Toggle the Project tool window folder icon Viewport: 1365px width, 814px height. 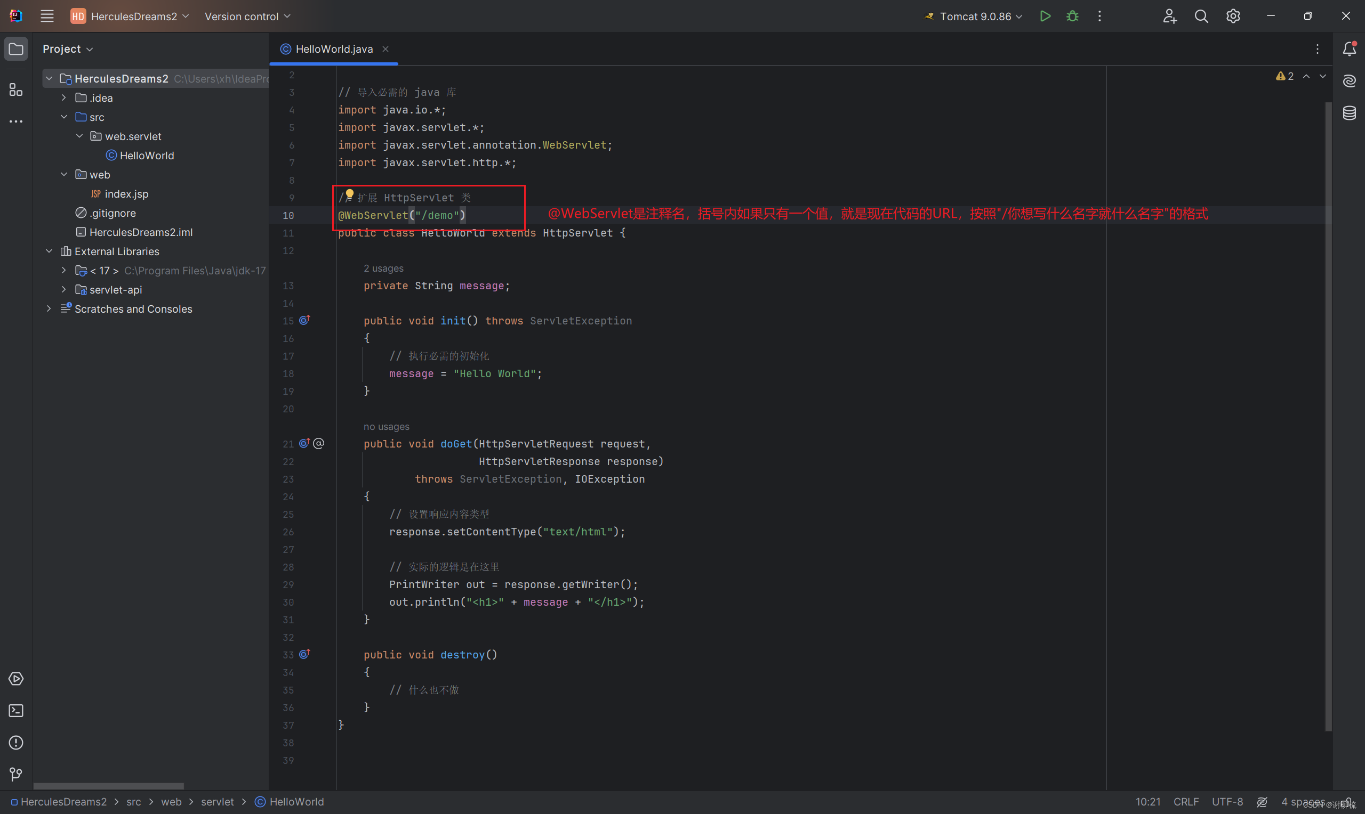tap(16, 49)
